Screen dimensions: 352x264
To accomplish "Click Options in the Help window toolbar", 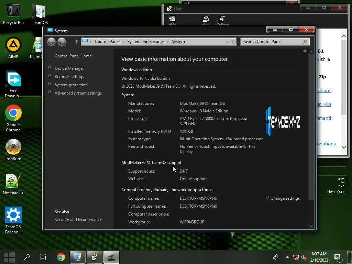I will pyautogui.click(x=222, y=21).
